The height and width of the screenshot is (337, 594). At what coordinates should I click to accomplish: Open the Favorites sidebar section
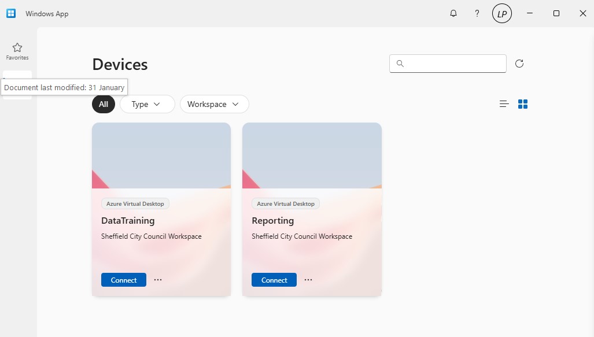pos(17,51)
